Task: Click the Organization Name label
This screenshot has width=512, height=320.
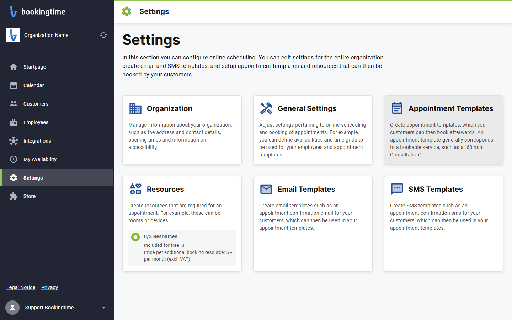Action: pos(46,35)
